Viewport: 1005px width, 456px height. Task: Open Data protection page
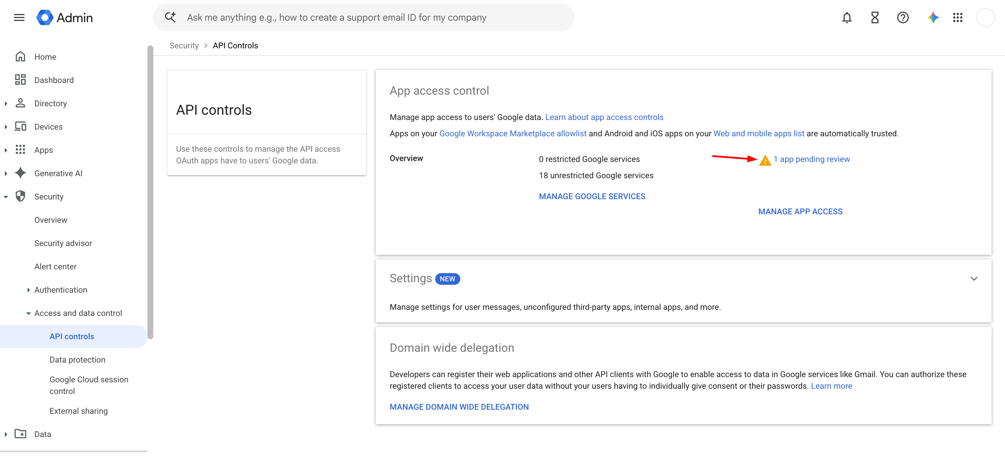[77, 360]
